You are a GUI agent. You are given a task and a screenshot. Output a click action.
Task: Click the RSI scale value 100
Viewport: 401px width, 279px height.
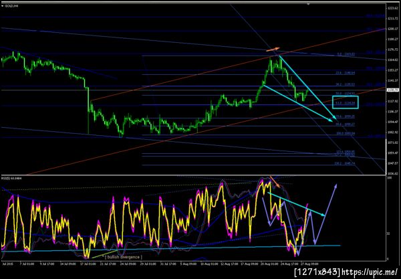[x=390, y=177]
